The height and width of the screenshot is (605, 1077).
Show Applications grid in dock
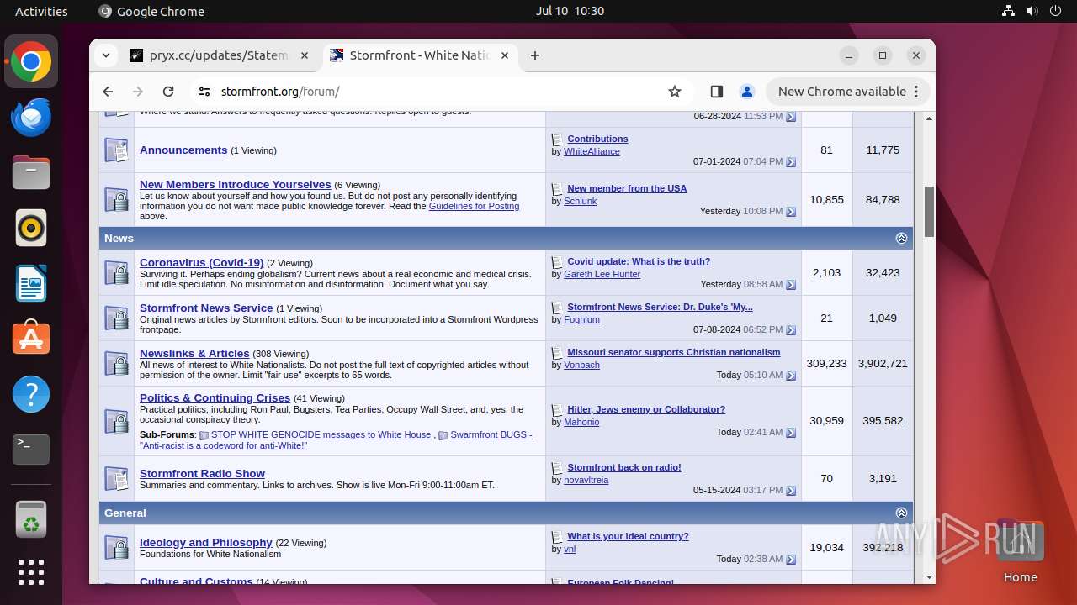[31, 572]
